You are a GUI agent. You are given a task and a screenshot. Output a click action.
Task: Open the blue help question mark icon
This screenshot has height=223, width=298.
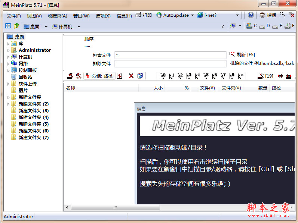coord(251,15)
